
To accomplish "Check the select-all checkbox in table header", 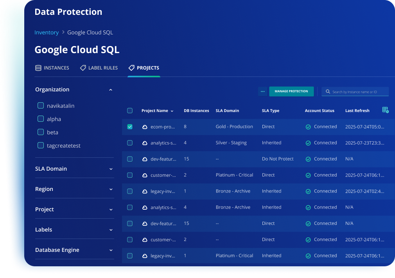I will pos(129,110).
